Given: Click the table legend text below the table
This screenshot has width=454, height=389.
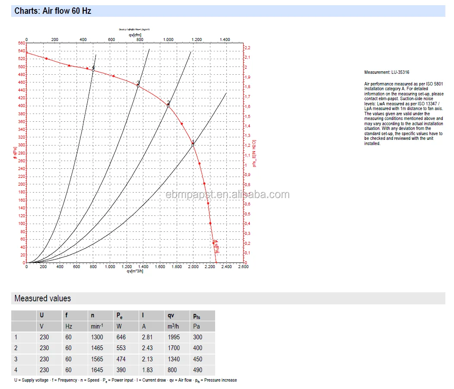Looking at the screenshot, I should [x=125, y=380].
